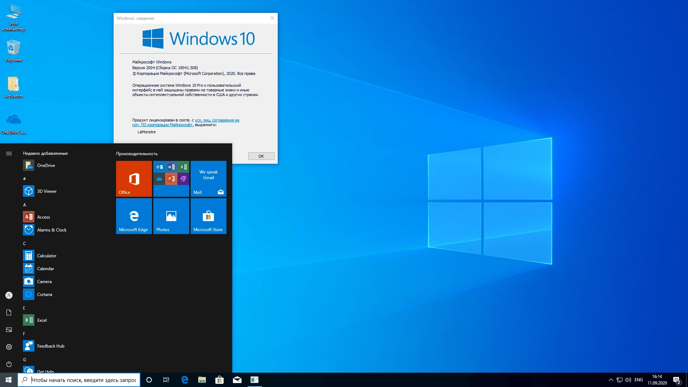688x387 pixels.
Task: Click OK in Windows about dialog
Action: (x=261, y=156)
